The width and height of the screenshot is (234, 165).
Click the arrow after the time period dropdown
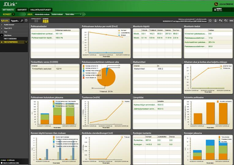point(84,14)
